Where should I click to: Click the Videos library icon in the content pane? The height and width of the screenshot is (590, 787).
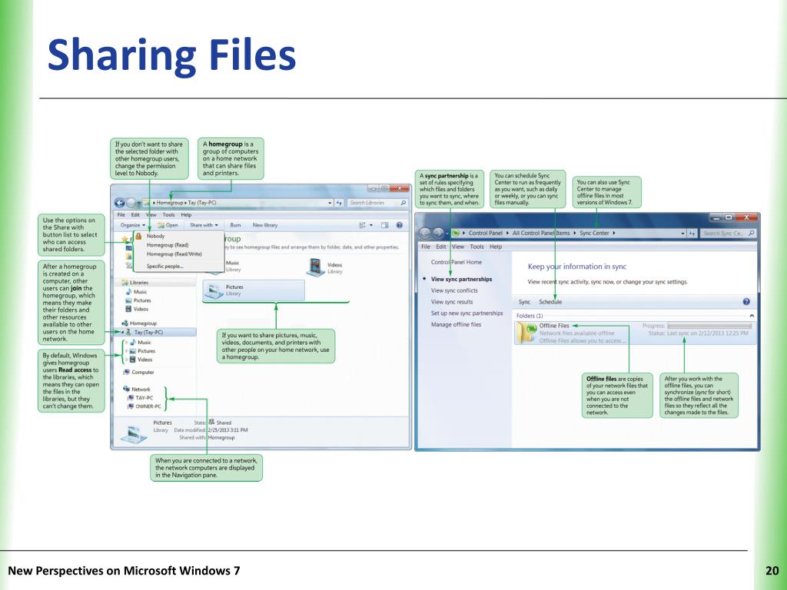point(316,267)
